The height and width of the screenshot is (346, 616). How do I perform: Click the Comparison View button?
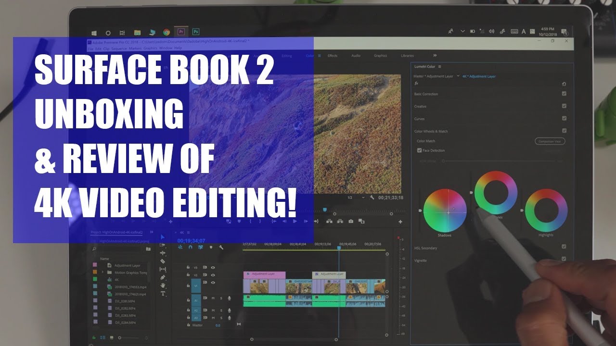[x=550, y=141]
